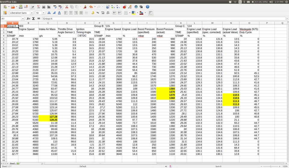Delete a decimal place
Screen dimensions: 289x168
[x=108, y=13]
